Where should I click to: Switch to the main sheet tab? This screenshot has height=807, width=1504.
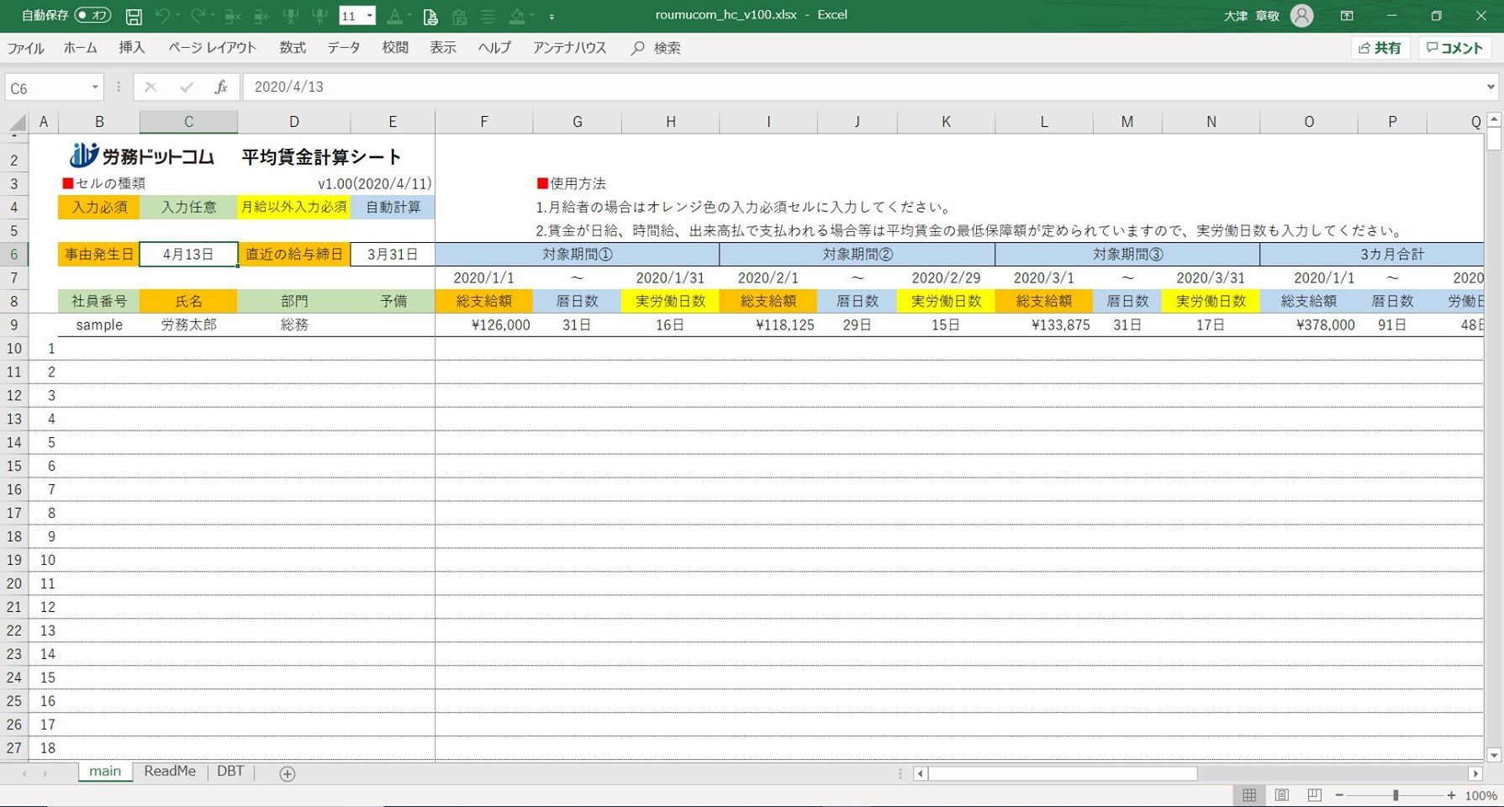point(105,771)
